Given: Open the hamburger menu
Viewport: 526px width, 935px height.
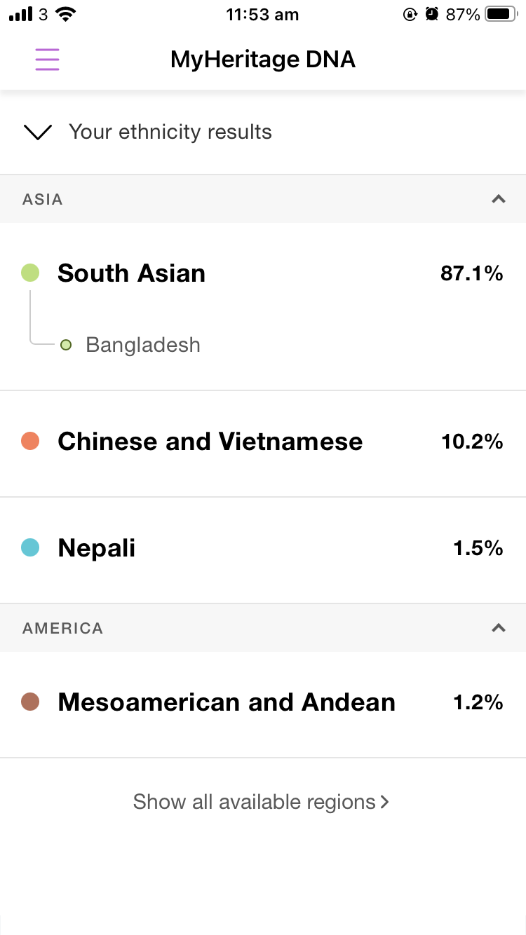Looking at the screenshot, I should (47, 60).
